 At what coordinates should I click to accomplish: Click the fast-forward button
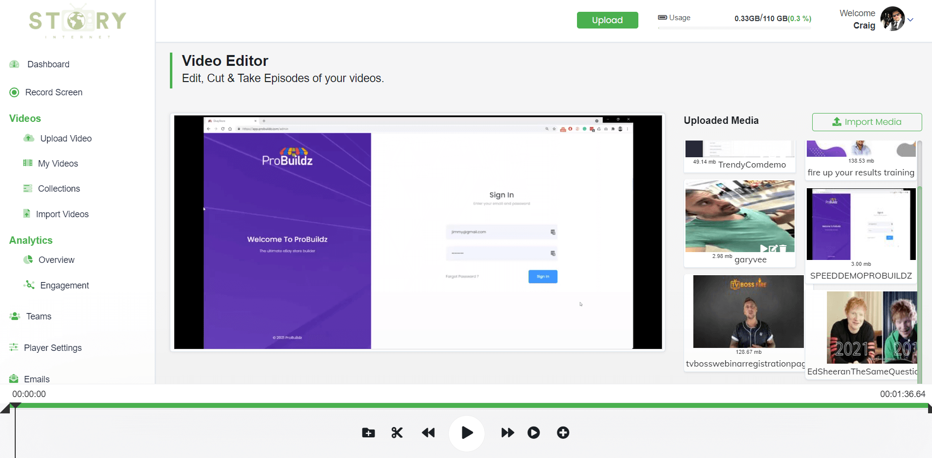tap(508, 433)
